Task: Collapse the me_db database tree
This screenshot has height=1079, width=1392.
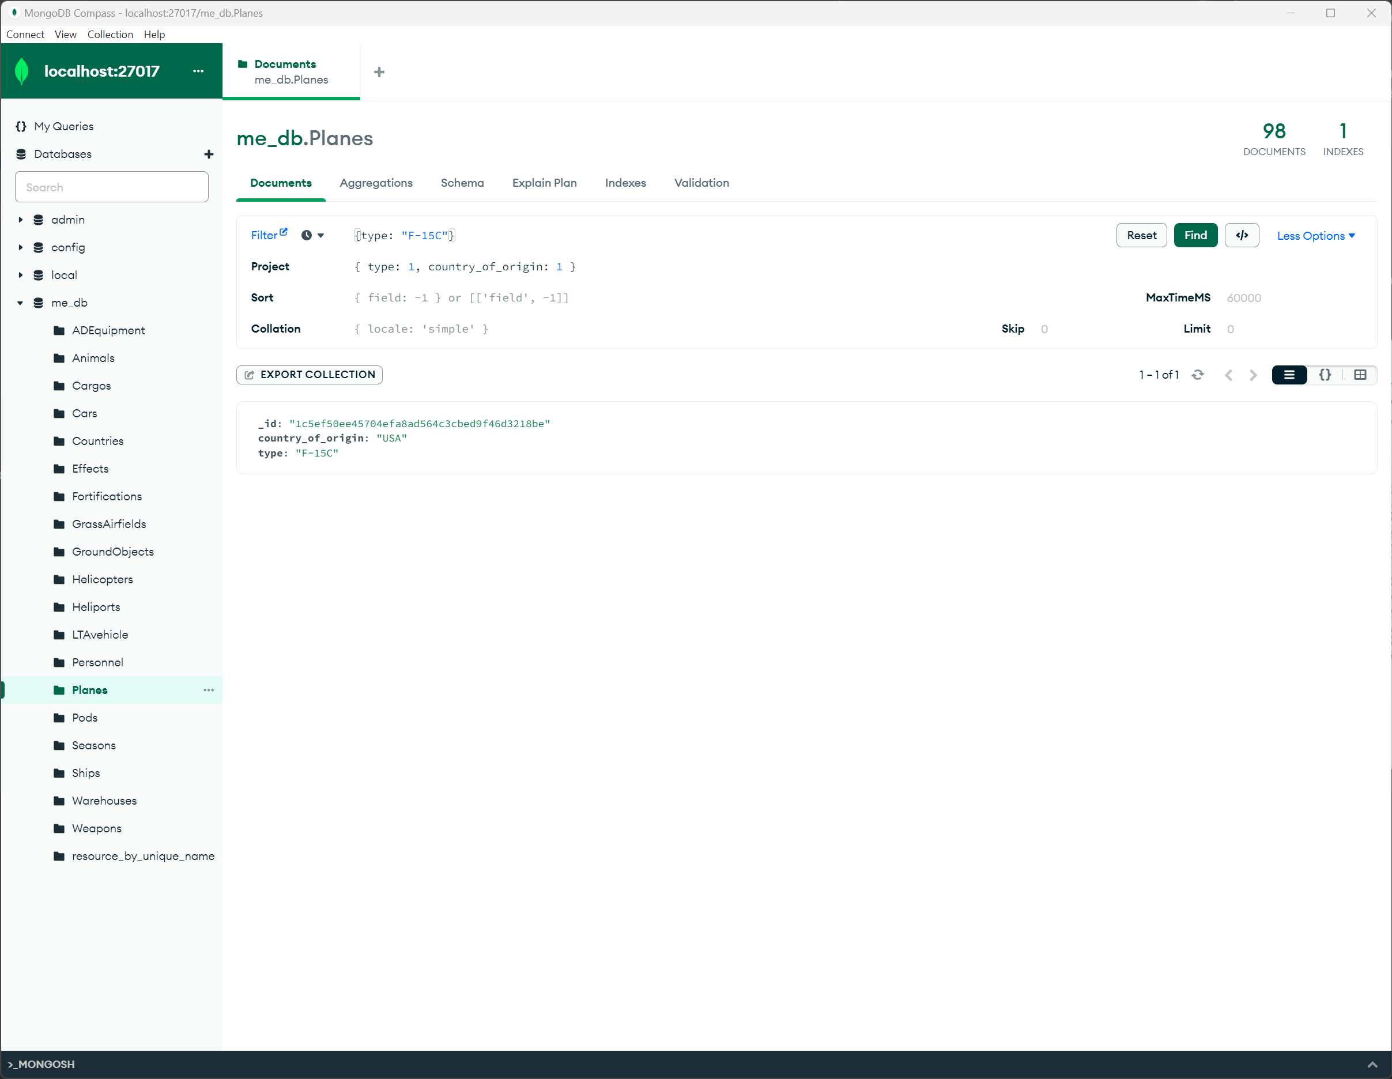Action: coord(20,303)
